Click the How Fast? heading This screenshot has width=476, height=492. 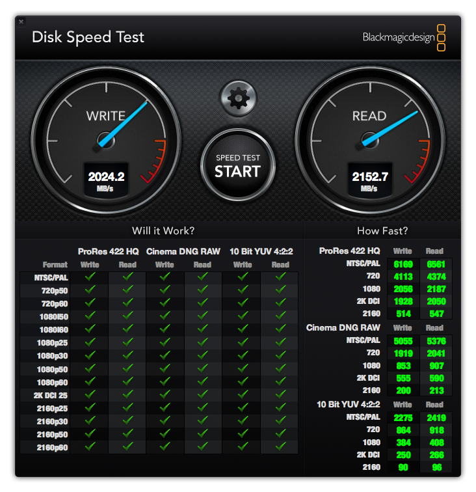[x=382, y=231]
